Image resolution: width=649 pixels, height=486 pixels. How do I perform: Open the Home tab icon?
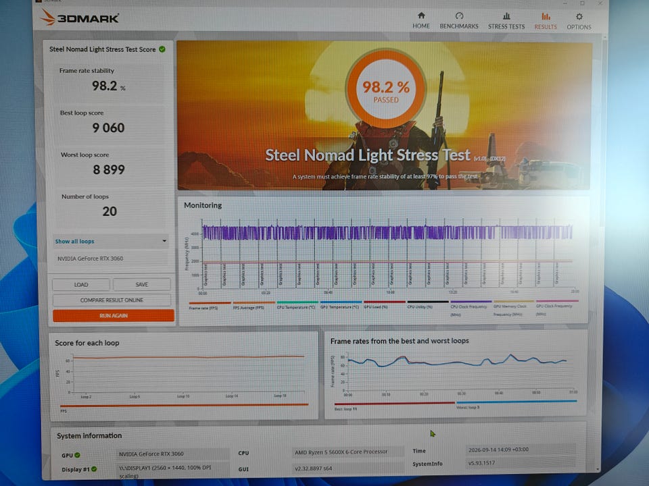pos(421,16)
